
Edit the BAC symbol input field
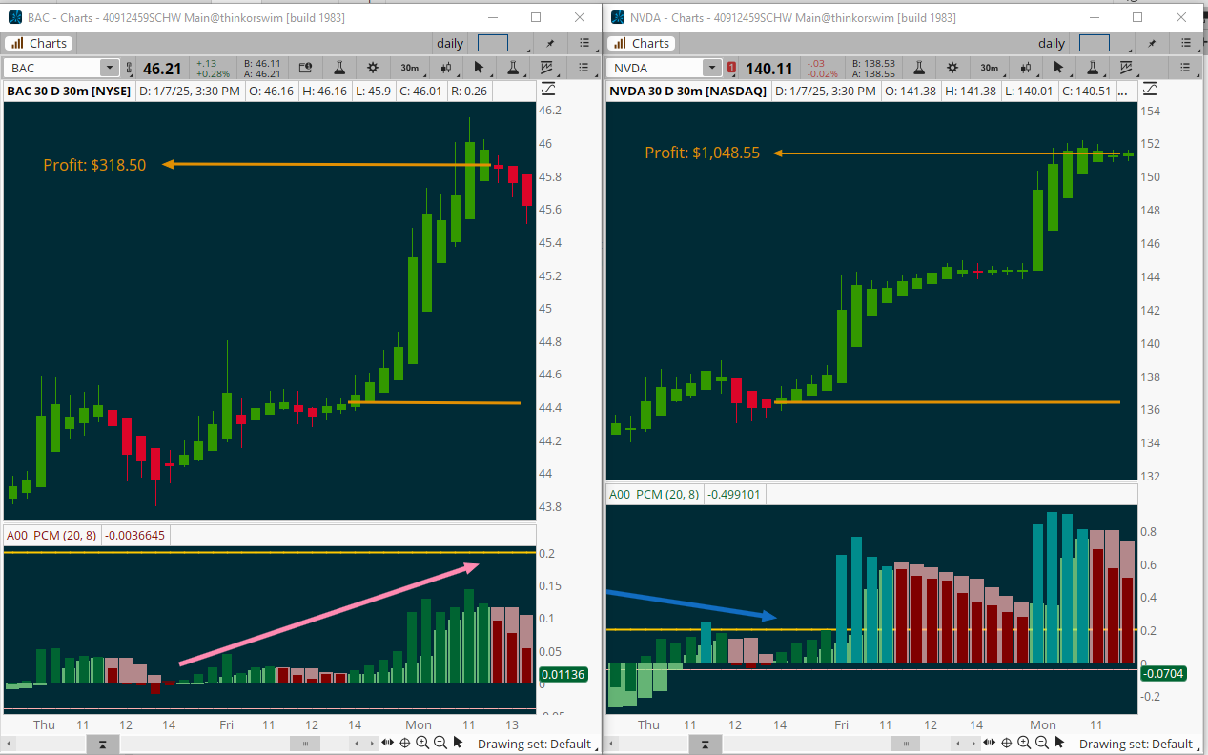point(53,68)
